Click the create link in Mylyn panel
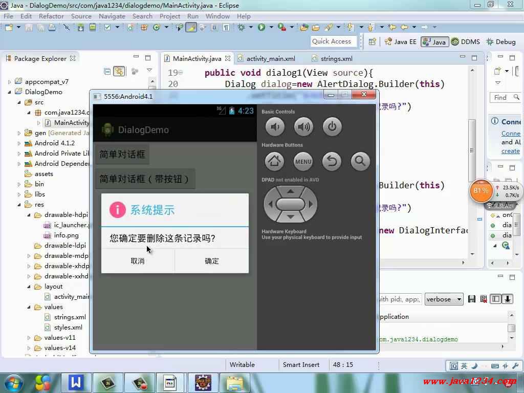524x393 pixels. click(x=510, y=151)
